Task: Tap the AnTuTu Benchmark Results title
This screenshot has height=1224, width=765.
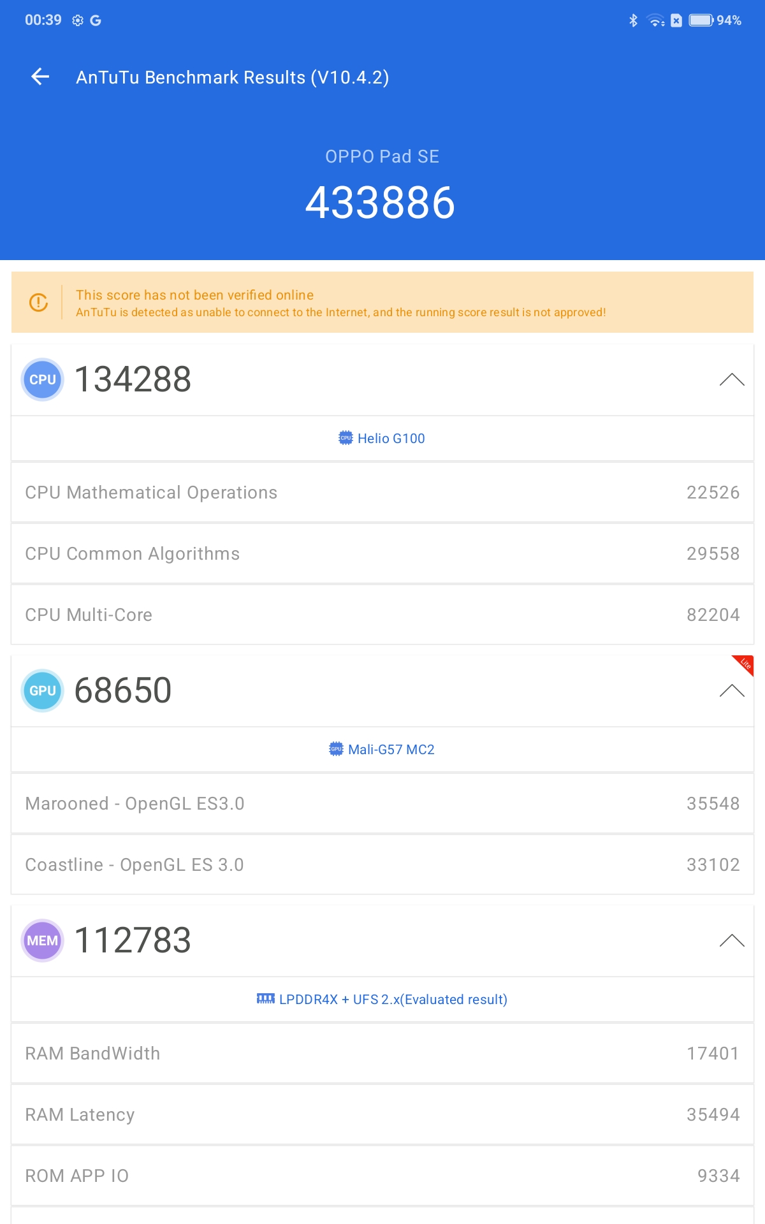Action: click(232, 78)
